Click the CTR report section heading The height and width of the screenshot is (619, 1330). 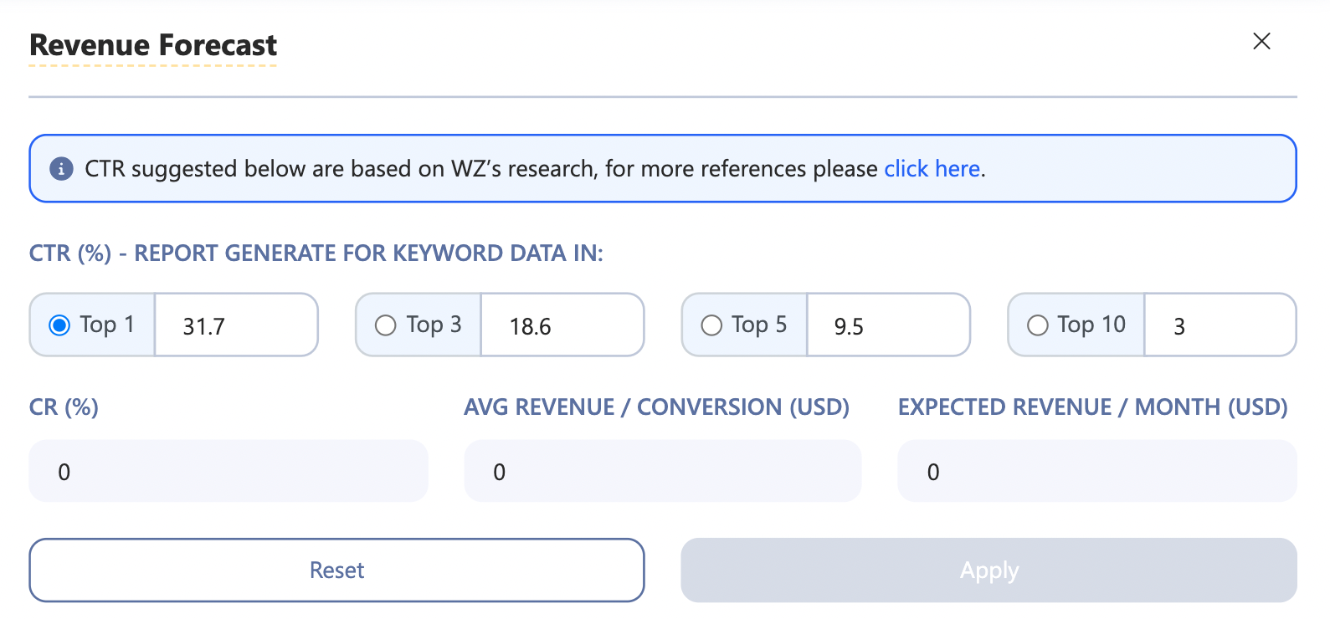tap(316, 253)
